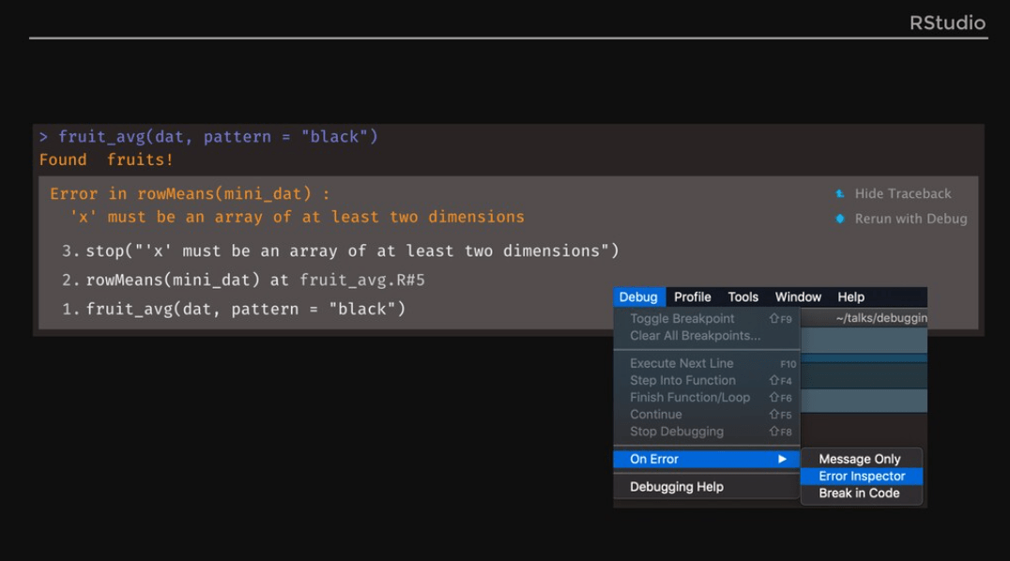Choose Error Inspector error option

tap(861, 476)
